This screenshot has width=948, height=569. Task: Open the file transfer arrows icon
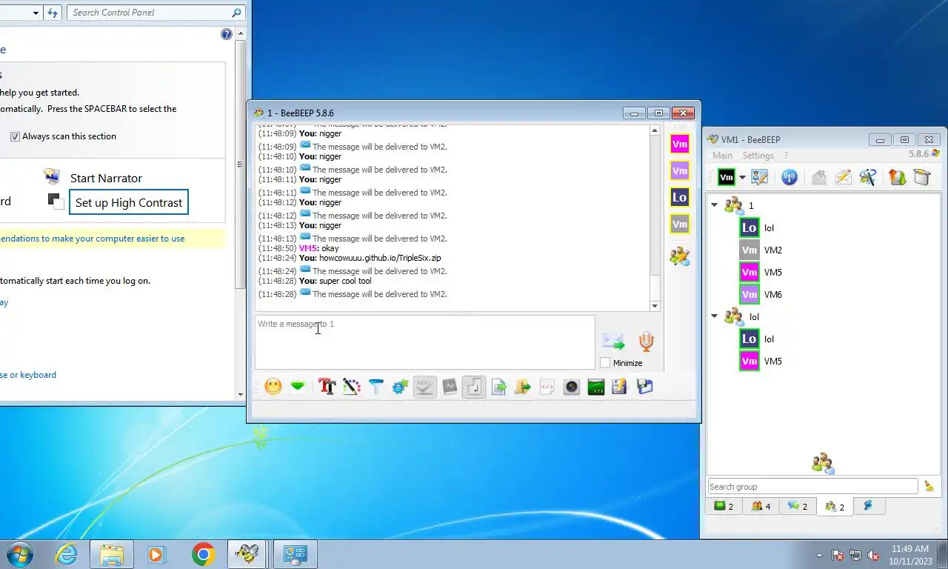point(898,177)
